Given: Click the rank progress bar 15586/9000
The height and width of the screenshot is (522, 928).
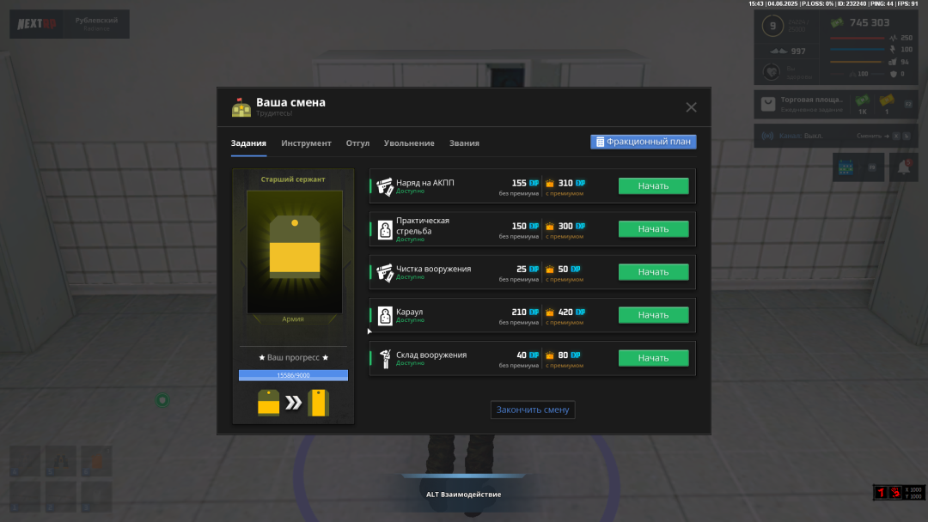Looking at the screenshot, I should point(293,375).
